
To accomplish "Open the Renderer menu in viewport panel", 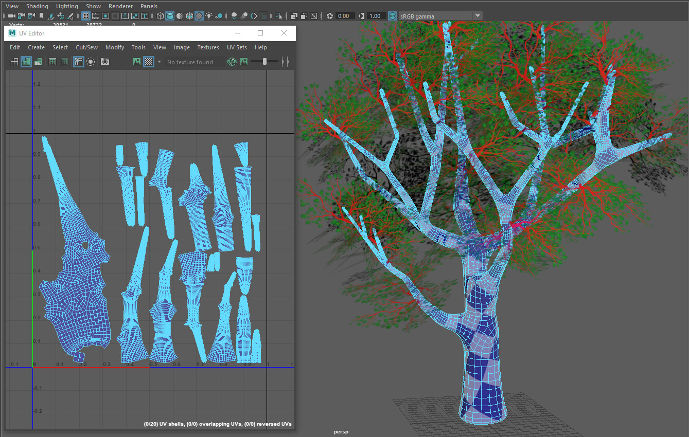I will [x=120, y=6].
